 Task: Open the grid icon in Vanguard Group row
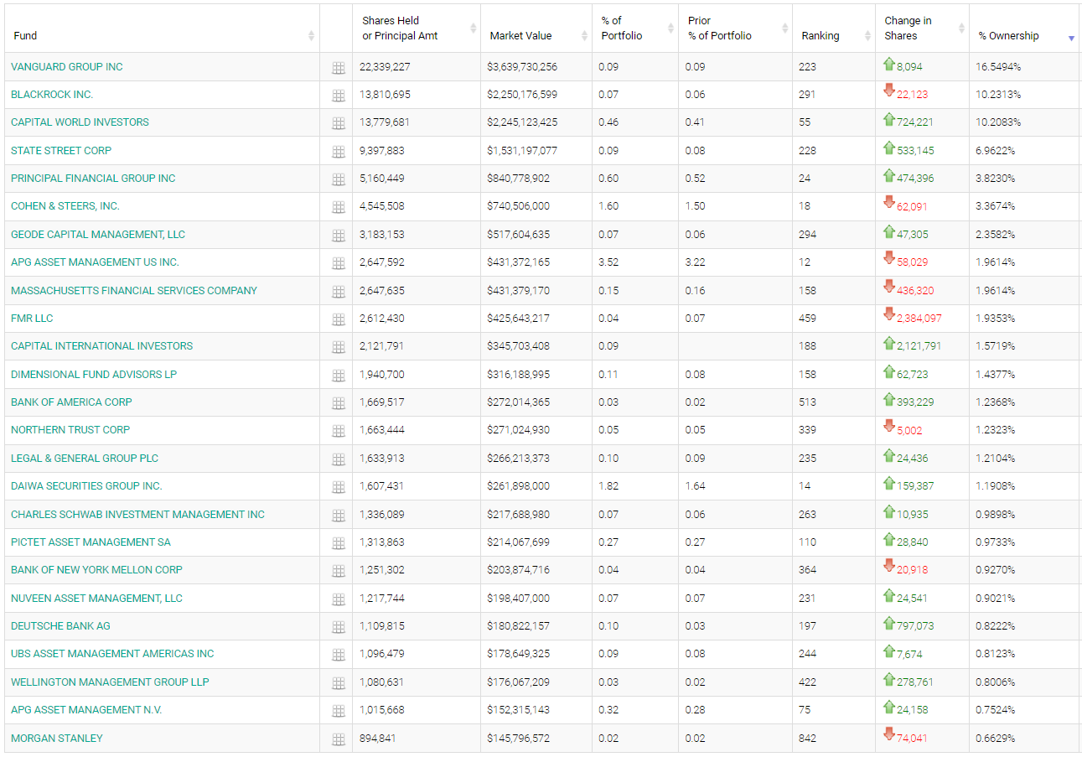coord(339,68)
